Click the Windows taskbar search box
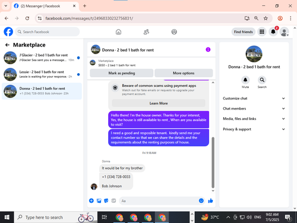The width and height of the screenshot is (297, 223). (56, 217)
